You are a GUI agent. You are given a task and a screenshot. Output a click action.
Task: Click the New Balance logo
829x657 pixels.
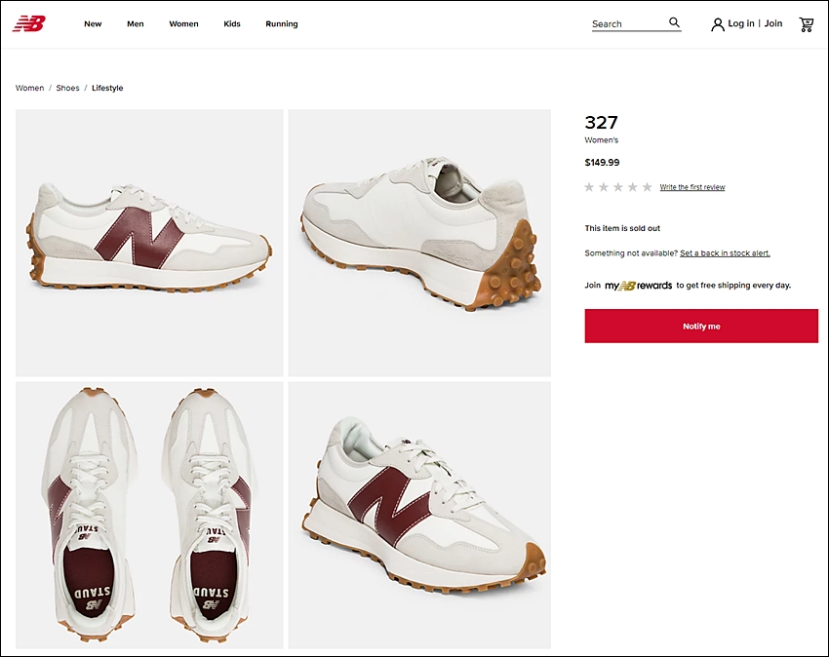(x=29, y=23)
